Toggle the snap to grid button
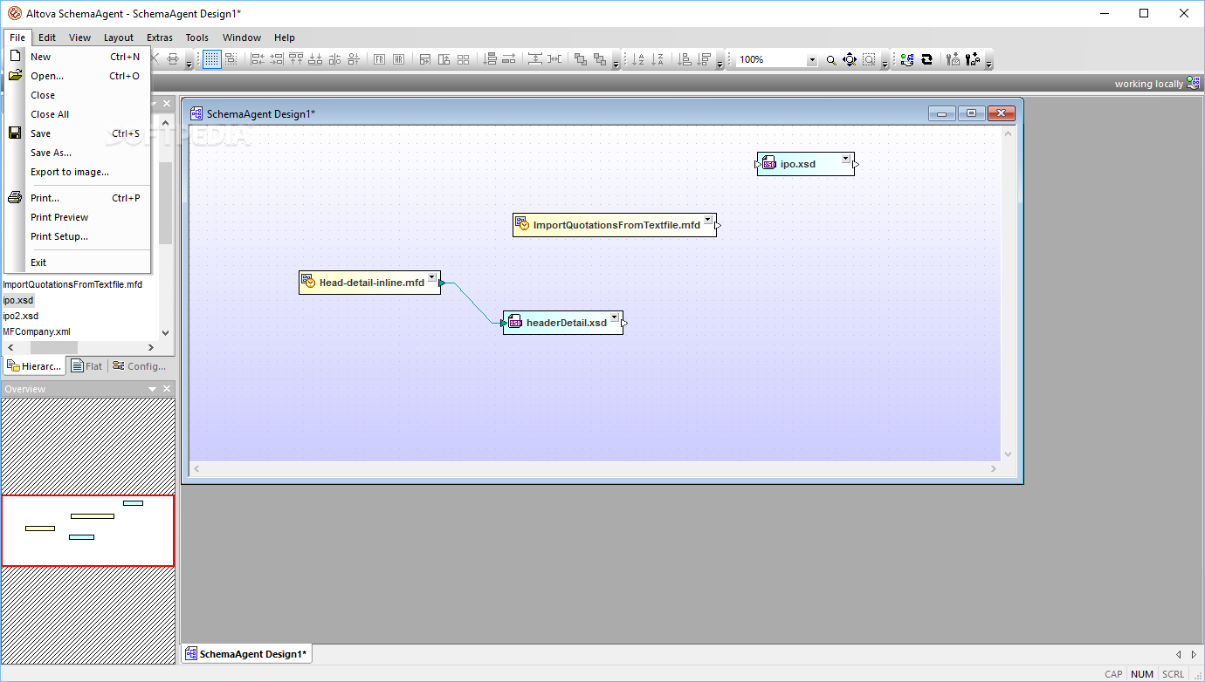The width and height of the screenshot is (1205, 682). click(231, 59)
